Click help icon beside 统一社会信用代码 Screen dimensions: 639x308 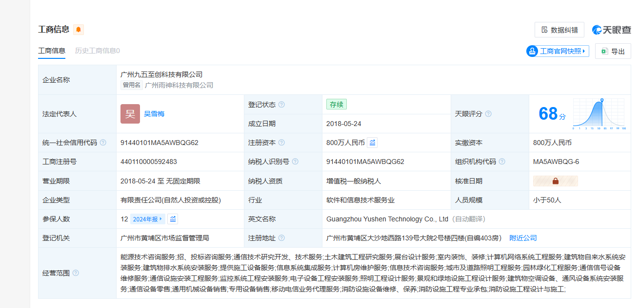(x=103, y=143)
